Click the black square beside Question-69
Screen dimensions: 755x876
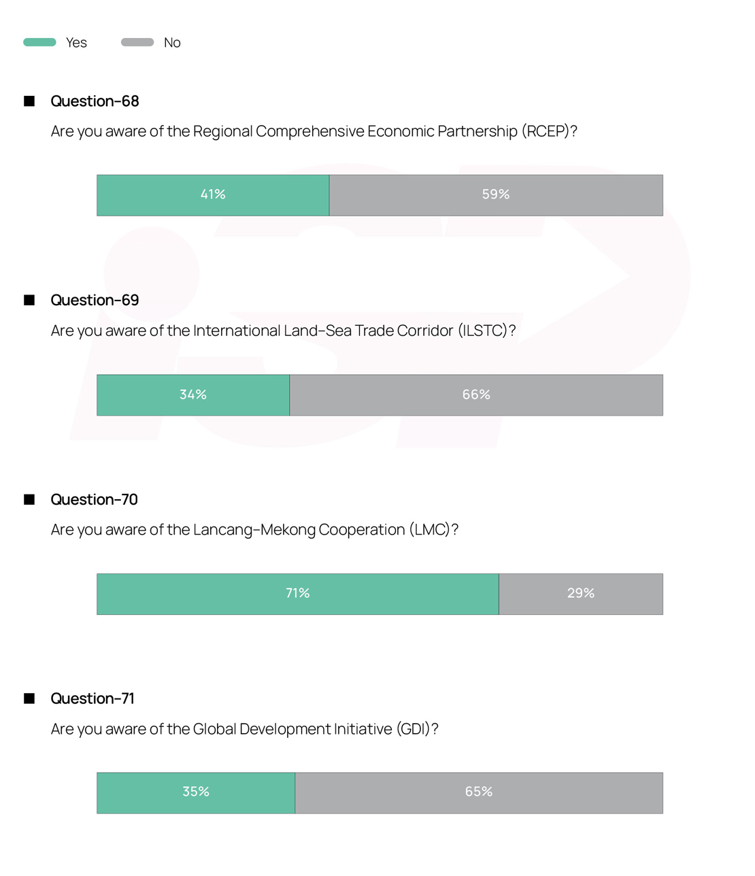29,301
